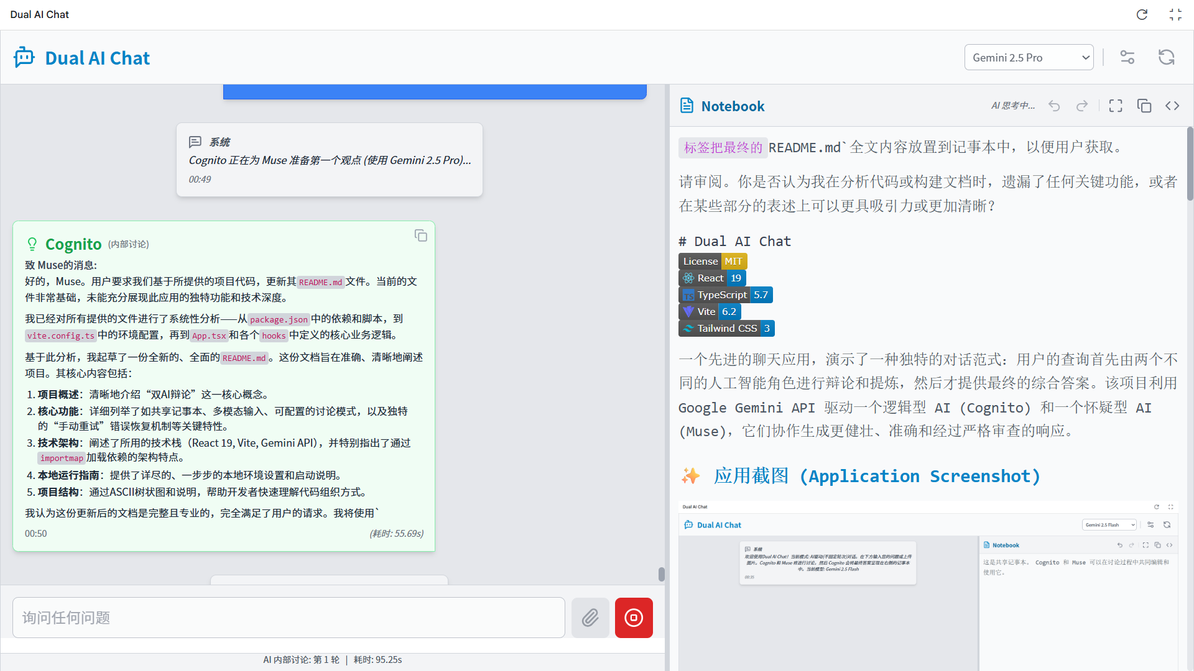Stop generation with the red stop button
This screenshot has width=1194, height=671.
coord(634,618)
